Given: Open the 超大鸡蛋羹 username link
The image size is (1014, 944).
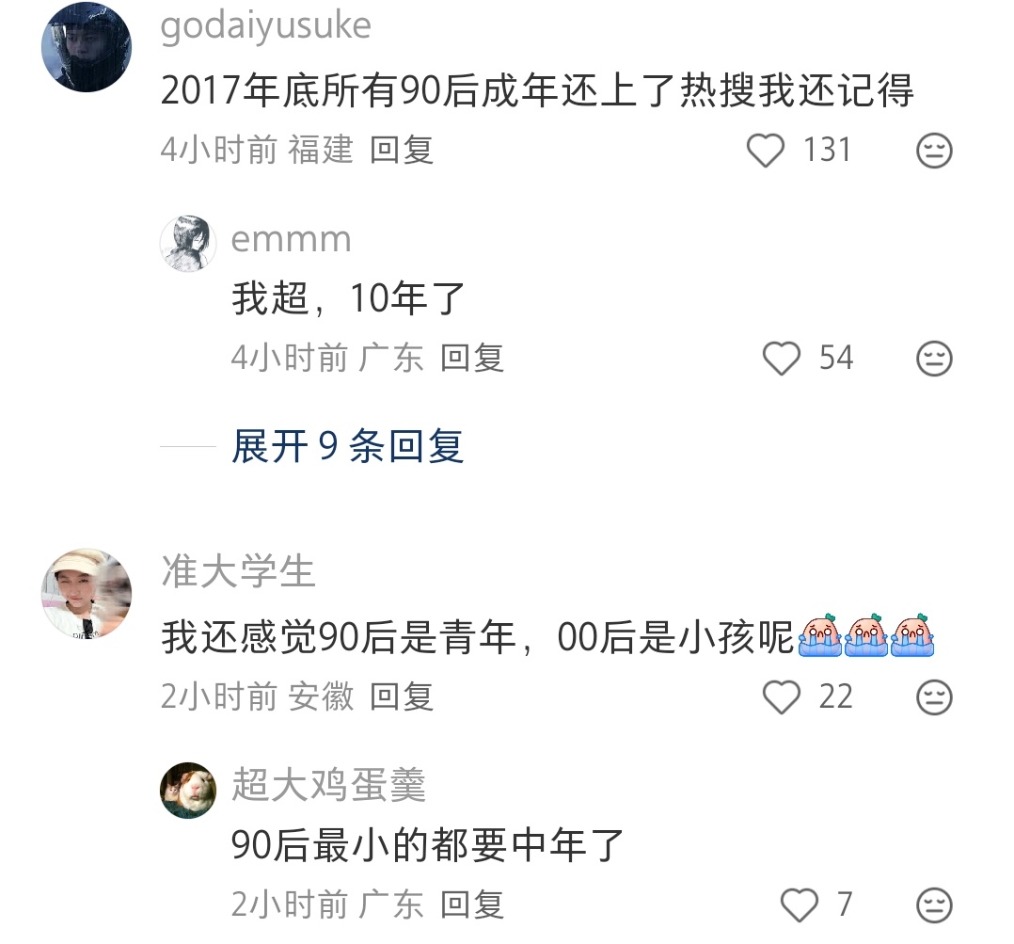Looking at the screenshot, I should click(328, 784).
